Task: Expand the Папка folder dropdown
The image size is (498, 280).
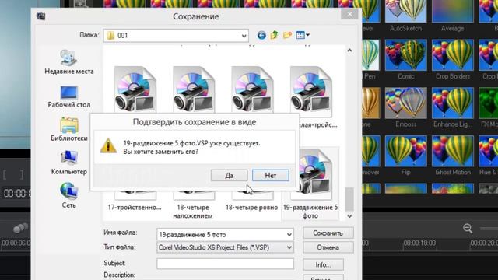Action: click(x=244, y=36)
